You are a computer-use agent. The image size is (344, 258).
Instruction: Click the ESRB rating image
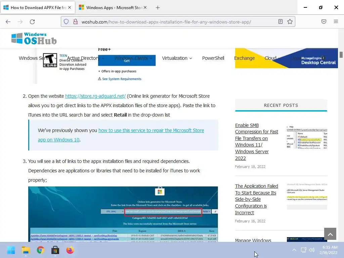tap(50, 60)
